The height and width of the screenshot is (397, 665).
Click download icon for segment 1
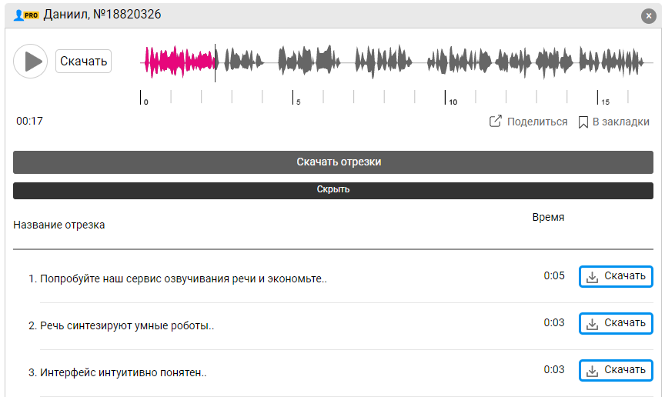tap(592, 277)
